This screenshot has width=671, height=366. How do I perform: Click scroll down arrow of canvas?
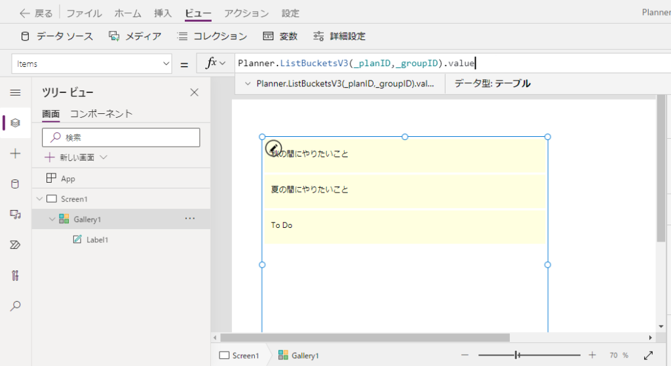[661, 327]
